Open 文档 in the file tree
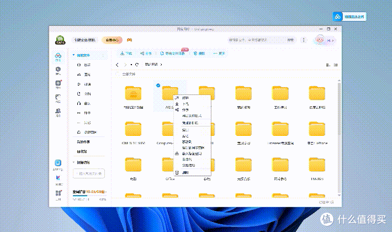The image size is (392, 232). [87, 94]
